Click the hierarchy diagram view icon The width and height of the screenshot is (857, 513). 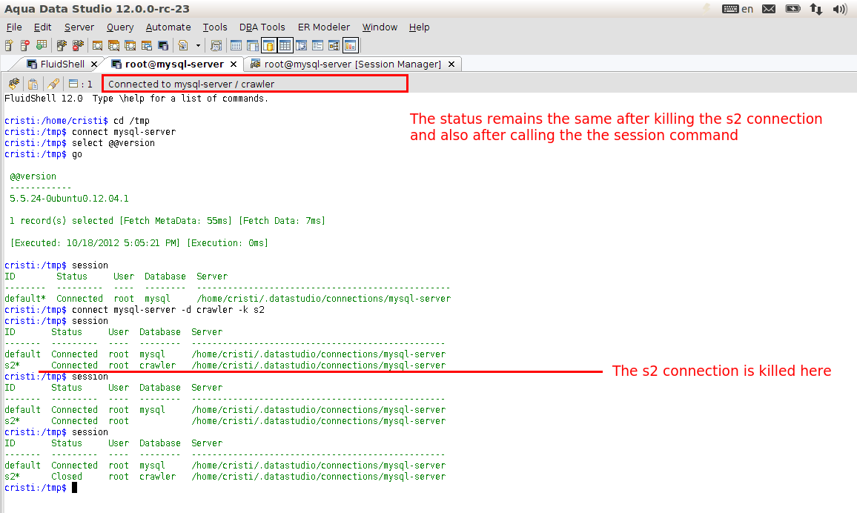334,45
